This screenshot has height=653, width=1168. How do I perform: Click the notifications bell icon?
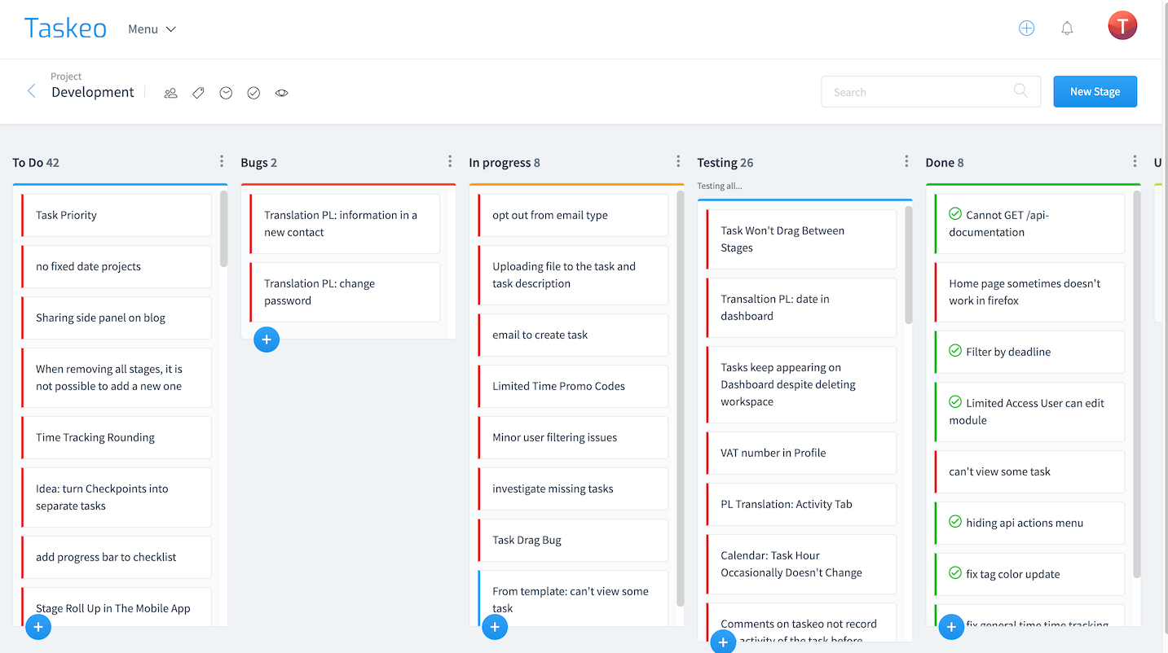(x=1067, y=28)
